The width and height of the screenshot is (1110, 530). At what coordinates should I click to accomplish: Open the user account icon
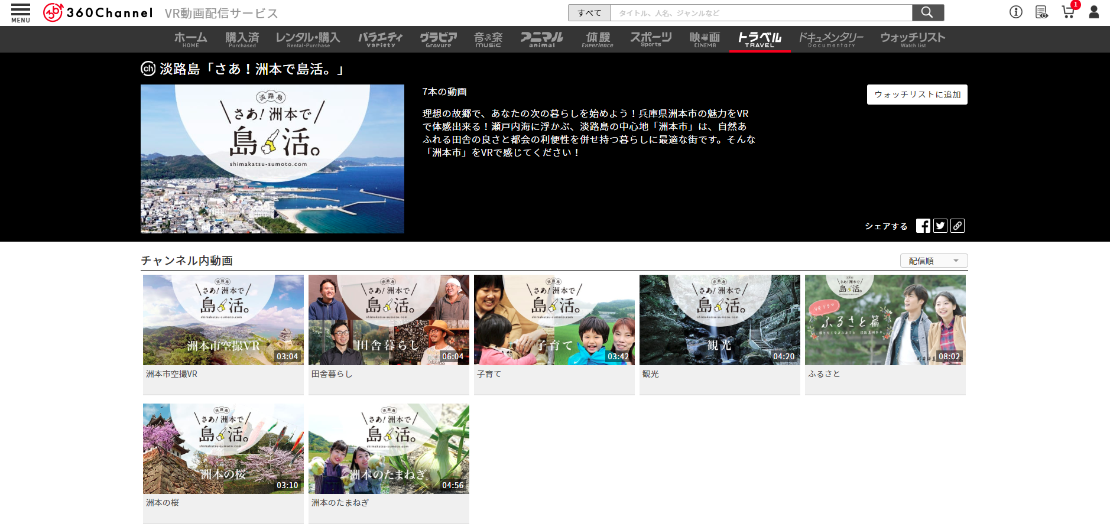1094,12
